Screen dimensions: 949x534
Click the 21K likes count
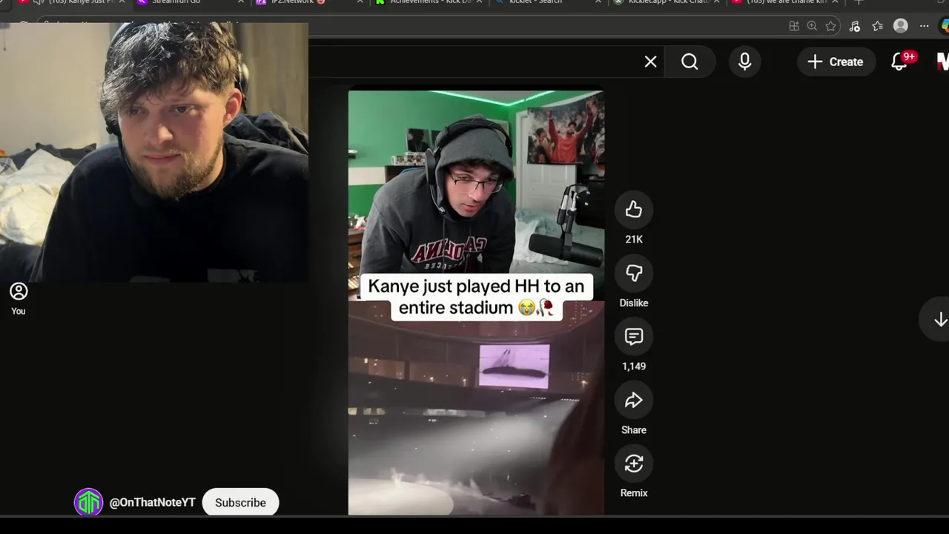click(633, 240)
